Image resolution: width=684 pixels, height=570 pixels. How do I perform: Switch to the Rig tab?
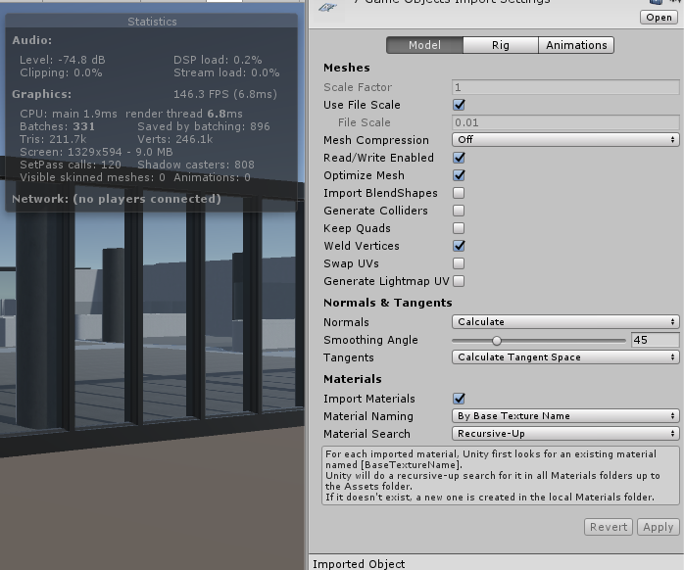501,45
